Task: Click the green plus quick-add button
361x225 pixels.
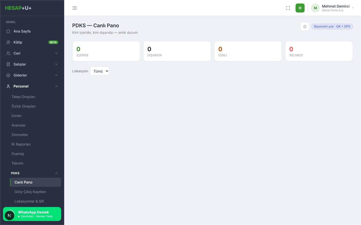Action: coord(300,8)
